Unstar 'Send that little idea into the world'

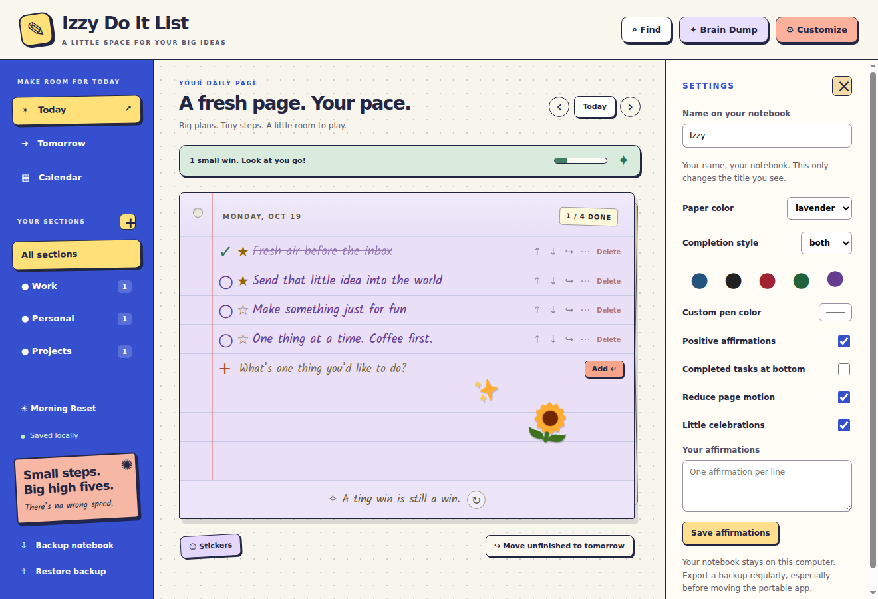tap(243, 280)
